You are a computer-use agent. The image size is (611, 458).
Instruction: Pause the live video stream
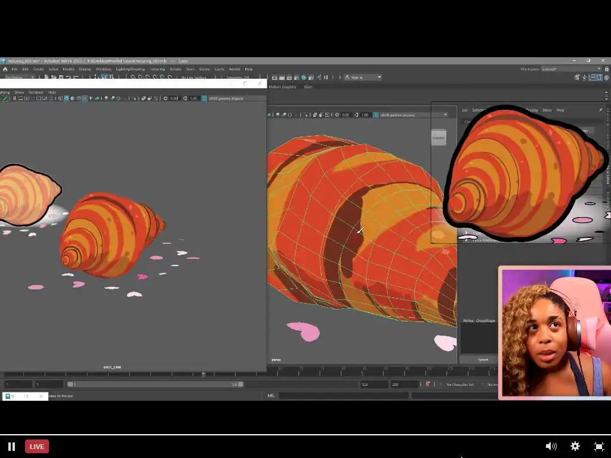[x=12, y=446]
